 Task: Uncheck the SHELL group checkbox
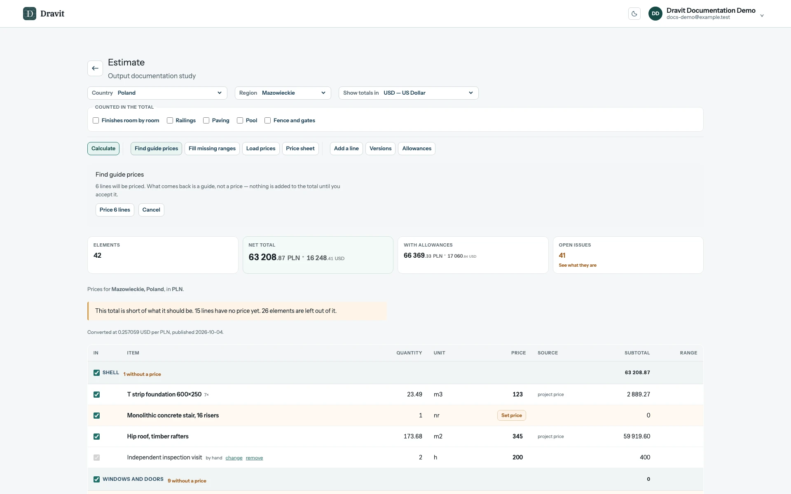[97, 373]
